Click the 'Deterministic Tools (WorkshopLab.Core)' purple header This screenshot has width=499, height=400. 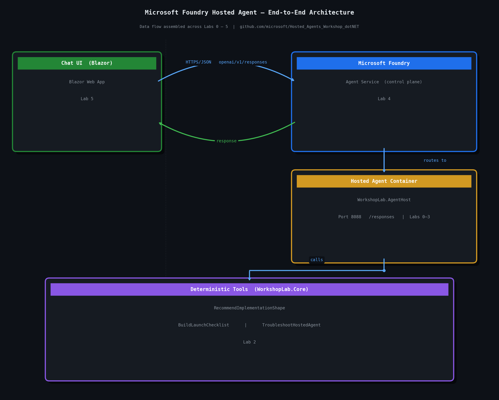[x=249, y=289]
